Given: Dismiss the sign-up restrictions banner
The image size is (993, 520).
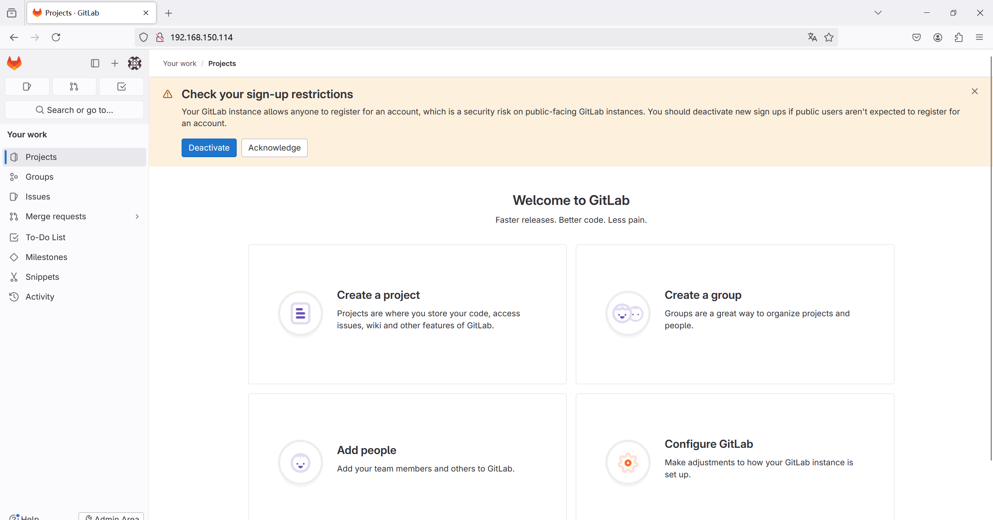Looking at the screenshot, I should tap(975, 91).
